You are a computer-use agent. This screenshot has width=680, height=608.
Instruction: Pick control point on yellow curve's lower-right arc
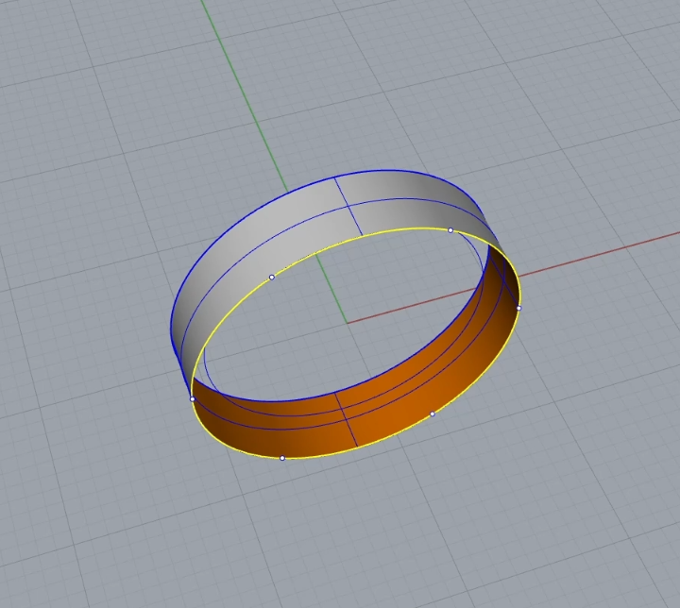tap(433, 414)
